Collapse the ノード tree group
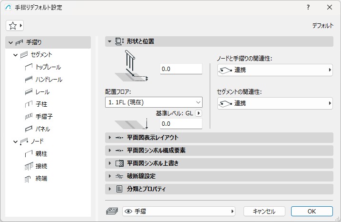 (16, 141)
